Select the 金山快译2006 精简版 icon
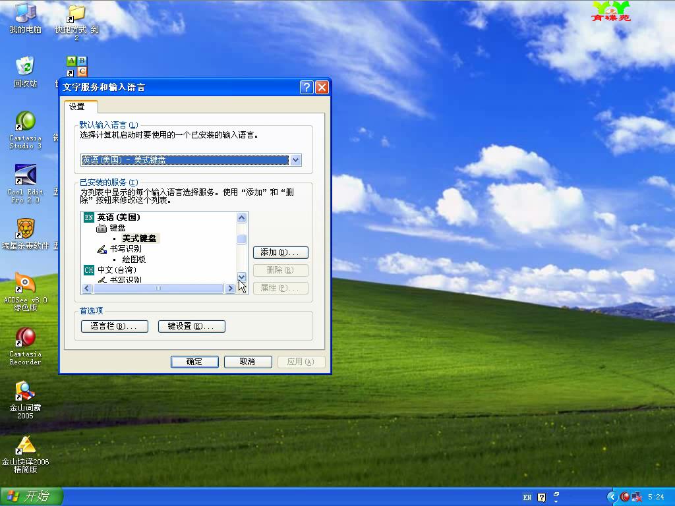This screenshot has width=675, height=506. coord(26,455)
